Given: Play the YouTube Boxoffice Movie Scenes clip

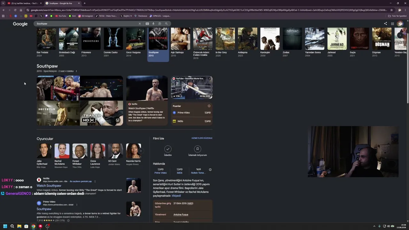Looking at the screenshot, I should (x=192, y=88).
